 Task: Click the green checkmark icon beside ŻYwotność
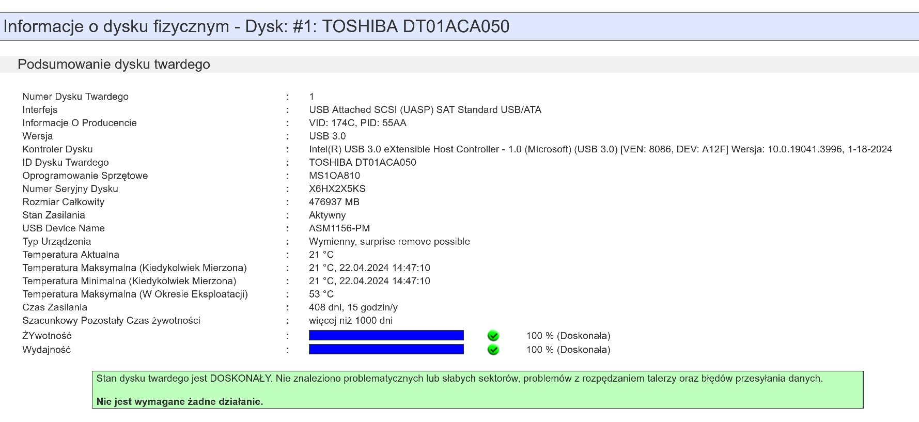tap(493, 336)
